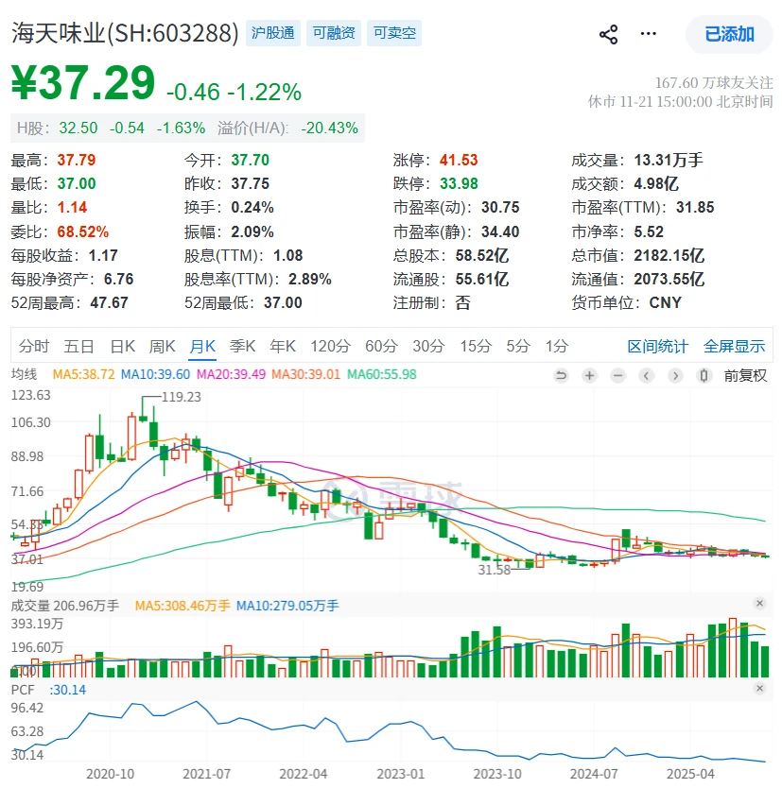Screen dimensions: 782x788
Task: Click the chart reset/undo arrow icon
Action: (x=561, y=375)
